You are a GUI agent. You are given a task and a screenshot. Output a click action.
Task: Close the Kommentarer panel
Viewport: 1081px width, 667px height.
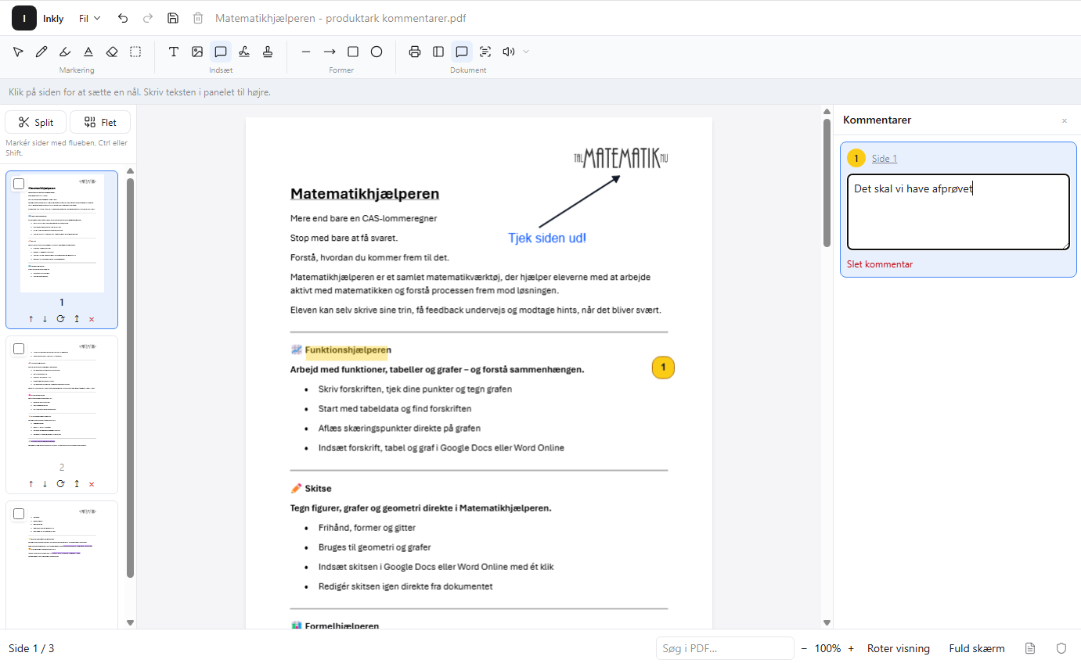tap(1064, 120)
